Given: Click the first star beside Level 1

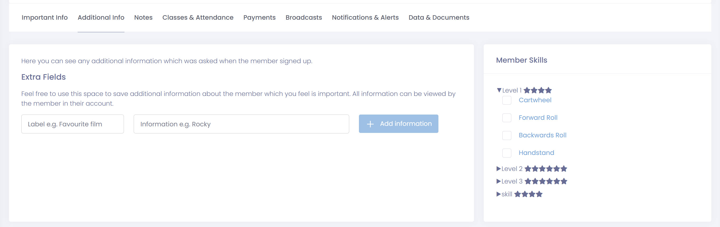Looking at the screenshot, I should [x=527, y=90].
